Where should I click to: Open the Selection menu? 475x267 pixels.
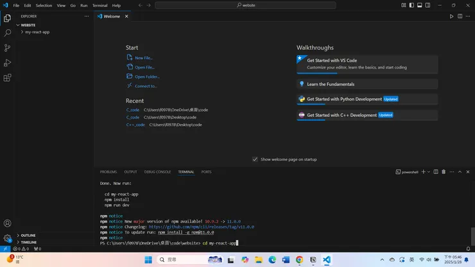[44, 5]
